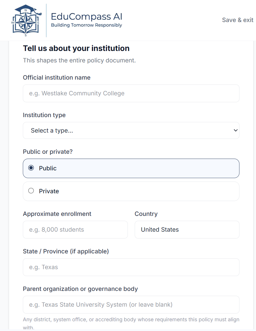Viewport: 256px width, 331px height.
Task: Click the Country field showing United States
Action: pos(187,230)
